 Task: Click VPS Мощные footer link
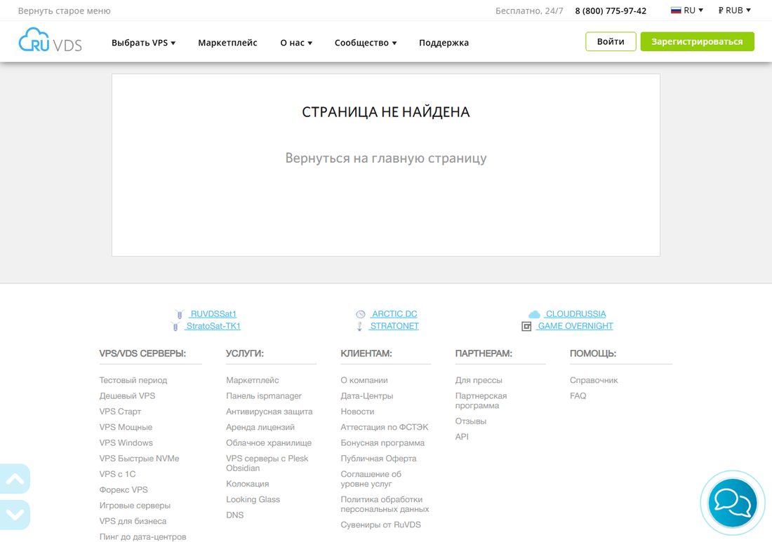click(x=126, y=428)
